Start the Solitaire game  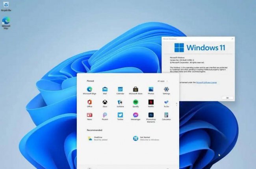pos(120,104)
